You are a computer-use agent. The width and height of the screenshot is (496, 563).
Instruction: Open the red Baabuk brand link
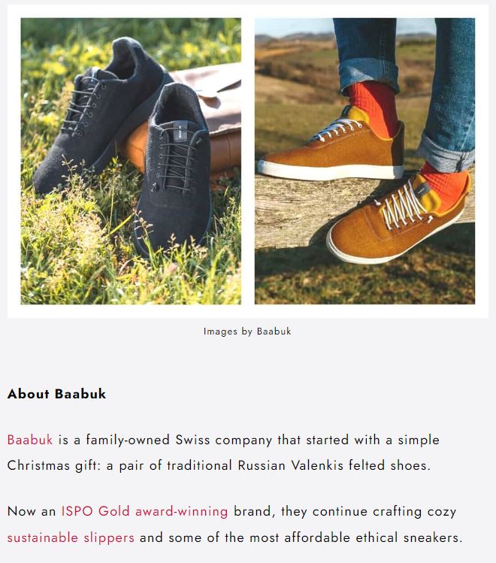point(30,440)
